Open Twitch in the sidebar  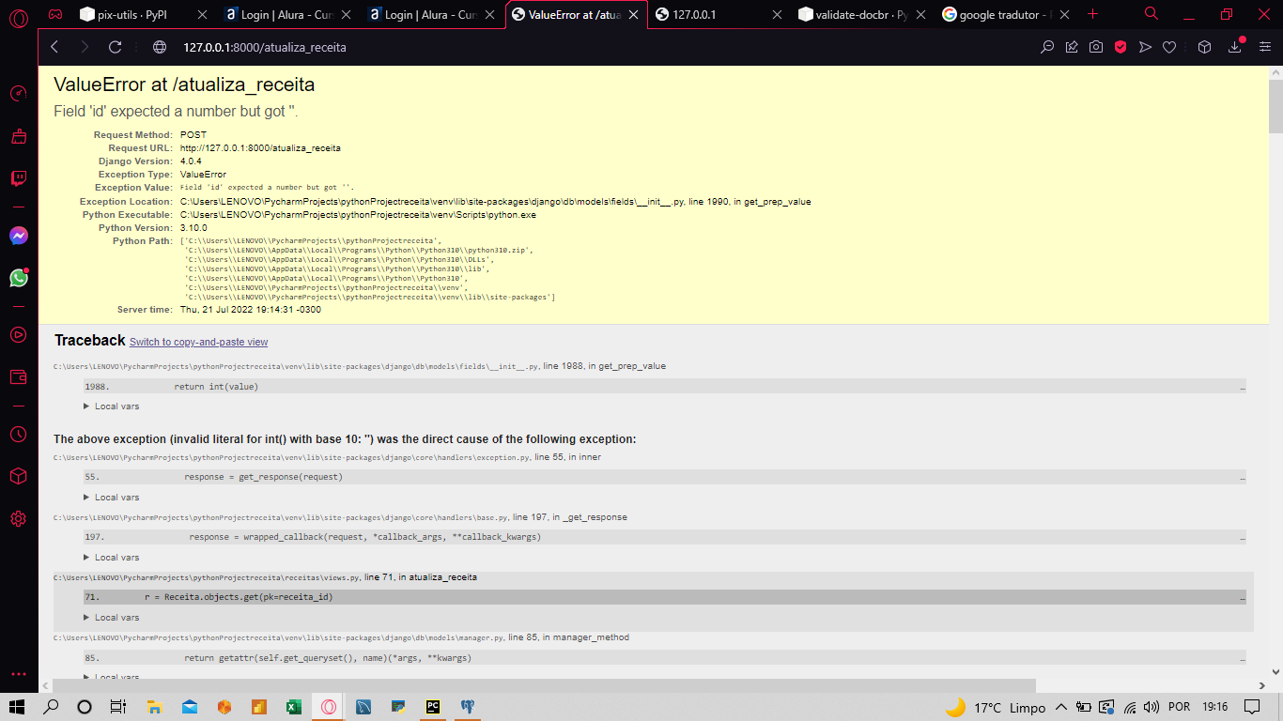pyautogui.click(x=18, y=178)
